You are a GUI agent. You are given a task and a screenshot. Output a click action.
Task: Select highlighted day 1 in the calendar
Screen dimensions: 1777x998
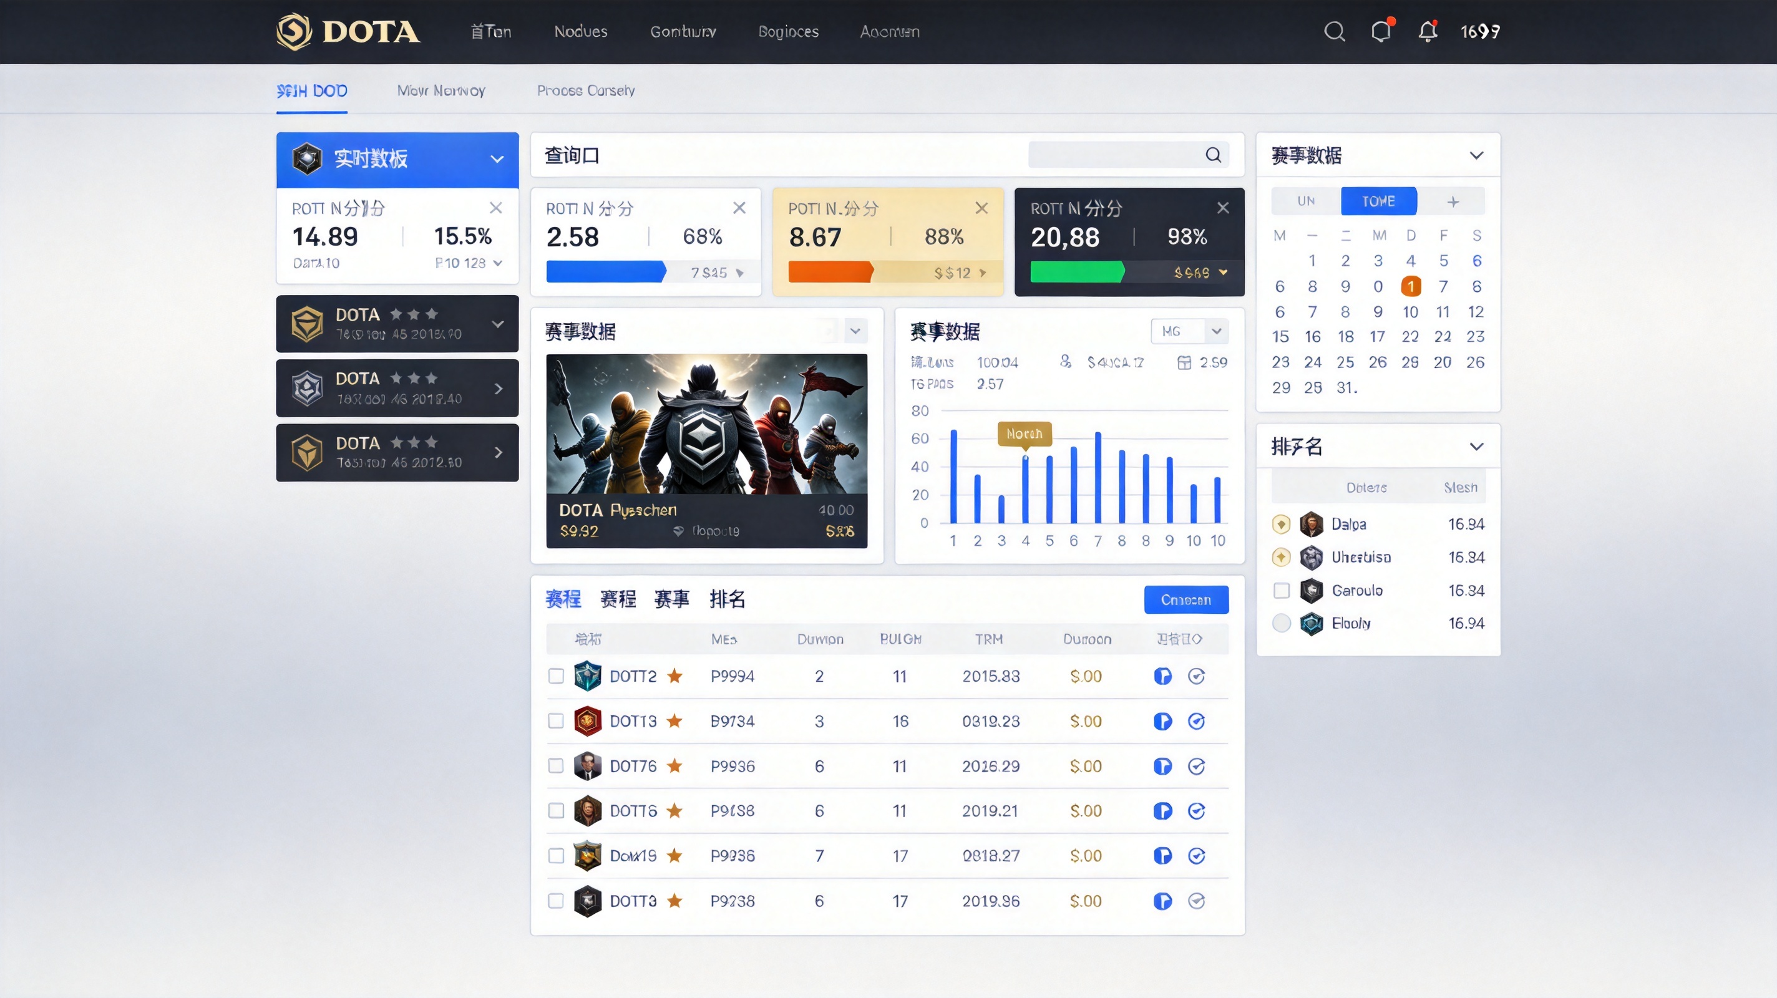click(1411, 286)
